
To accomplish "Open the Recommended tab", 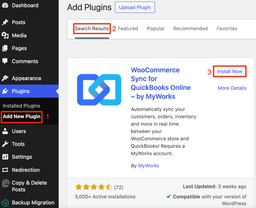I will tap(190, 28).
